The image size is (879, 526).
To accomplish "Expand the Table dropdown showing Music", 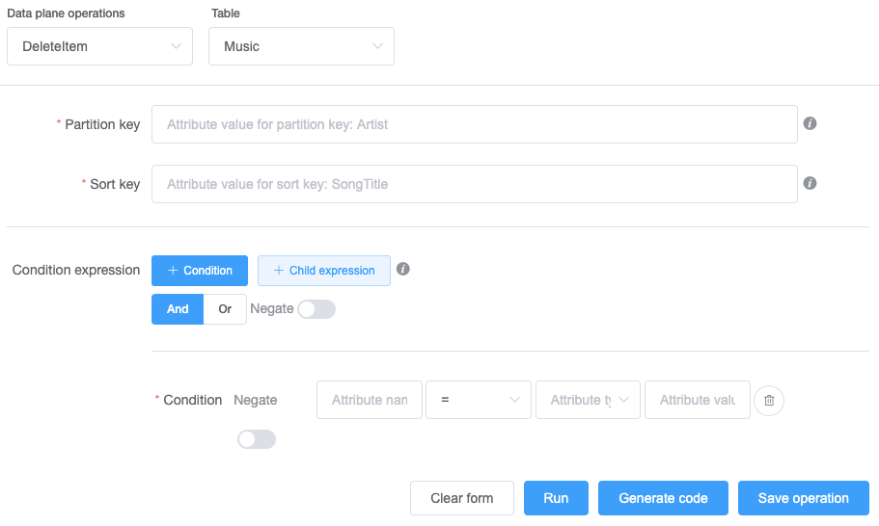I will 301,46.
